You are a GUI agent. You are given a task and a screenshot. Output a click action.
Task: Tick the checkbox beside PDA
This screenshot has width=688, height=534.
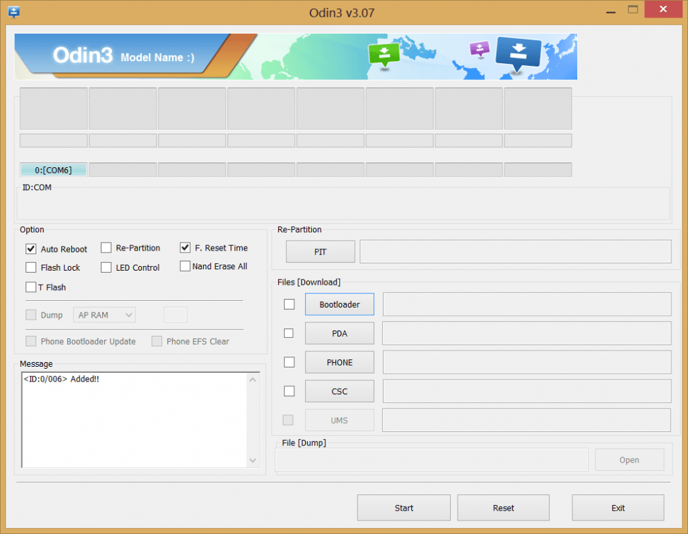pyautogui.click(x=289, y=333)
